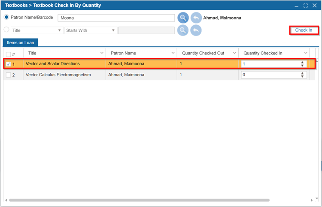Click the right arrow of horizontal scrollbar

[x=312, y=200]
